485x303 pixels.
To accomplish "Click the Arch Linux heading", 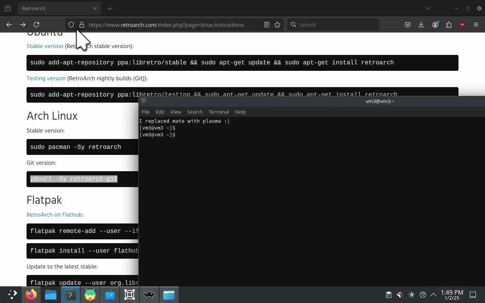I will pos(52,116).
